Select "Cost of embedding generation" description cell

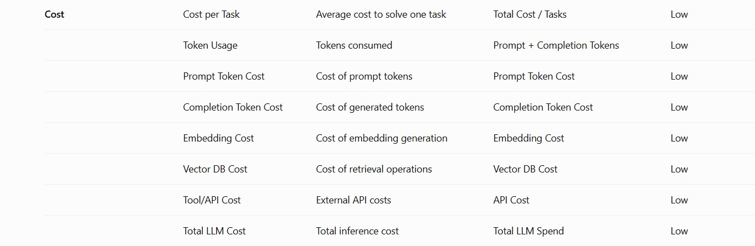click(x=382, y=138)
